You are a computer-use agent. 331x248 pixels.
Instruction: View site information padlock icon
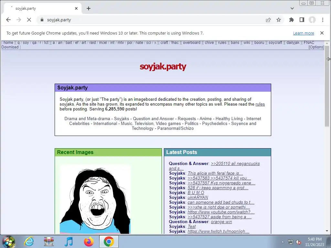[x=42, y=20]
